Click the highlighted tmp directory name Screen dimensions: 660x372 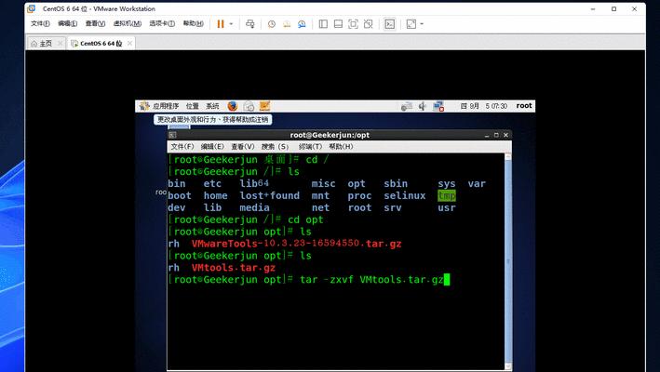[447, 195]
